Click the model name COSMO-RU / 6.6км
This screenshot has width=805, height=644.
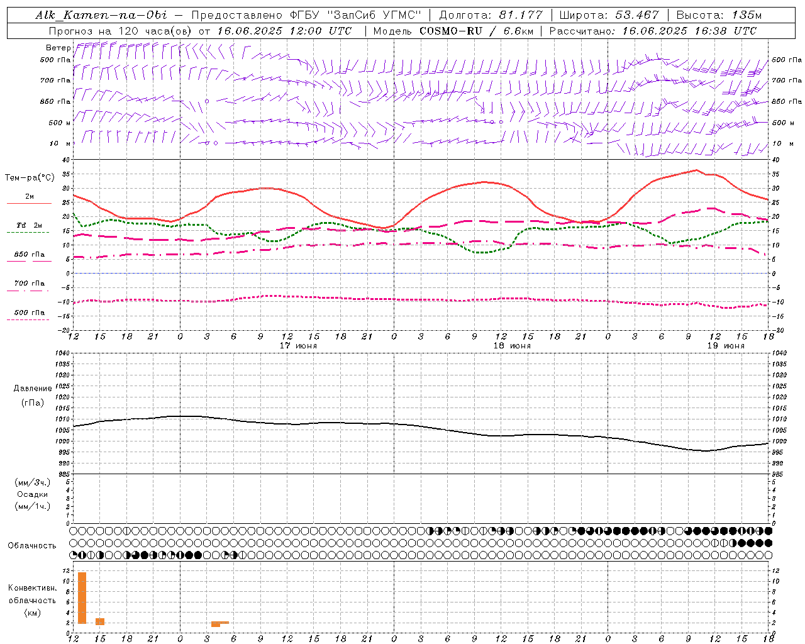pyautogui.click(x=477, y=31)
